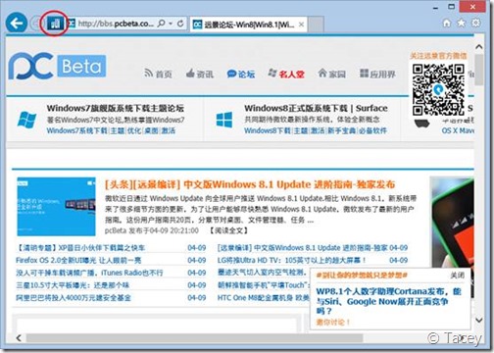Select the 远景论坛-Win8 tab
Viewport: 494px width, 353px height.
click(x=249, y=25)
